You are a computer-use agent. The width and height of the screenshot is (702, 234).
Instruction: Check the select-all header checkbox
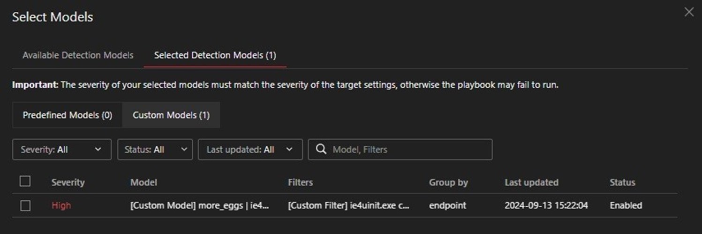(25, 181)
